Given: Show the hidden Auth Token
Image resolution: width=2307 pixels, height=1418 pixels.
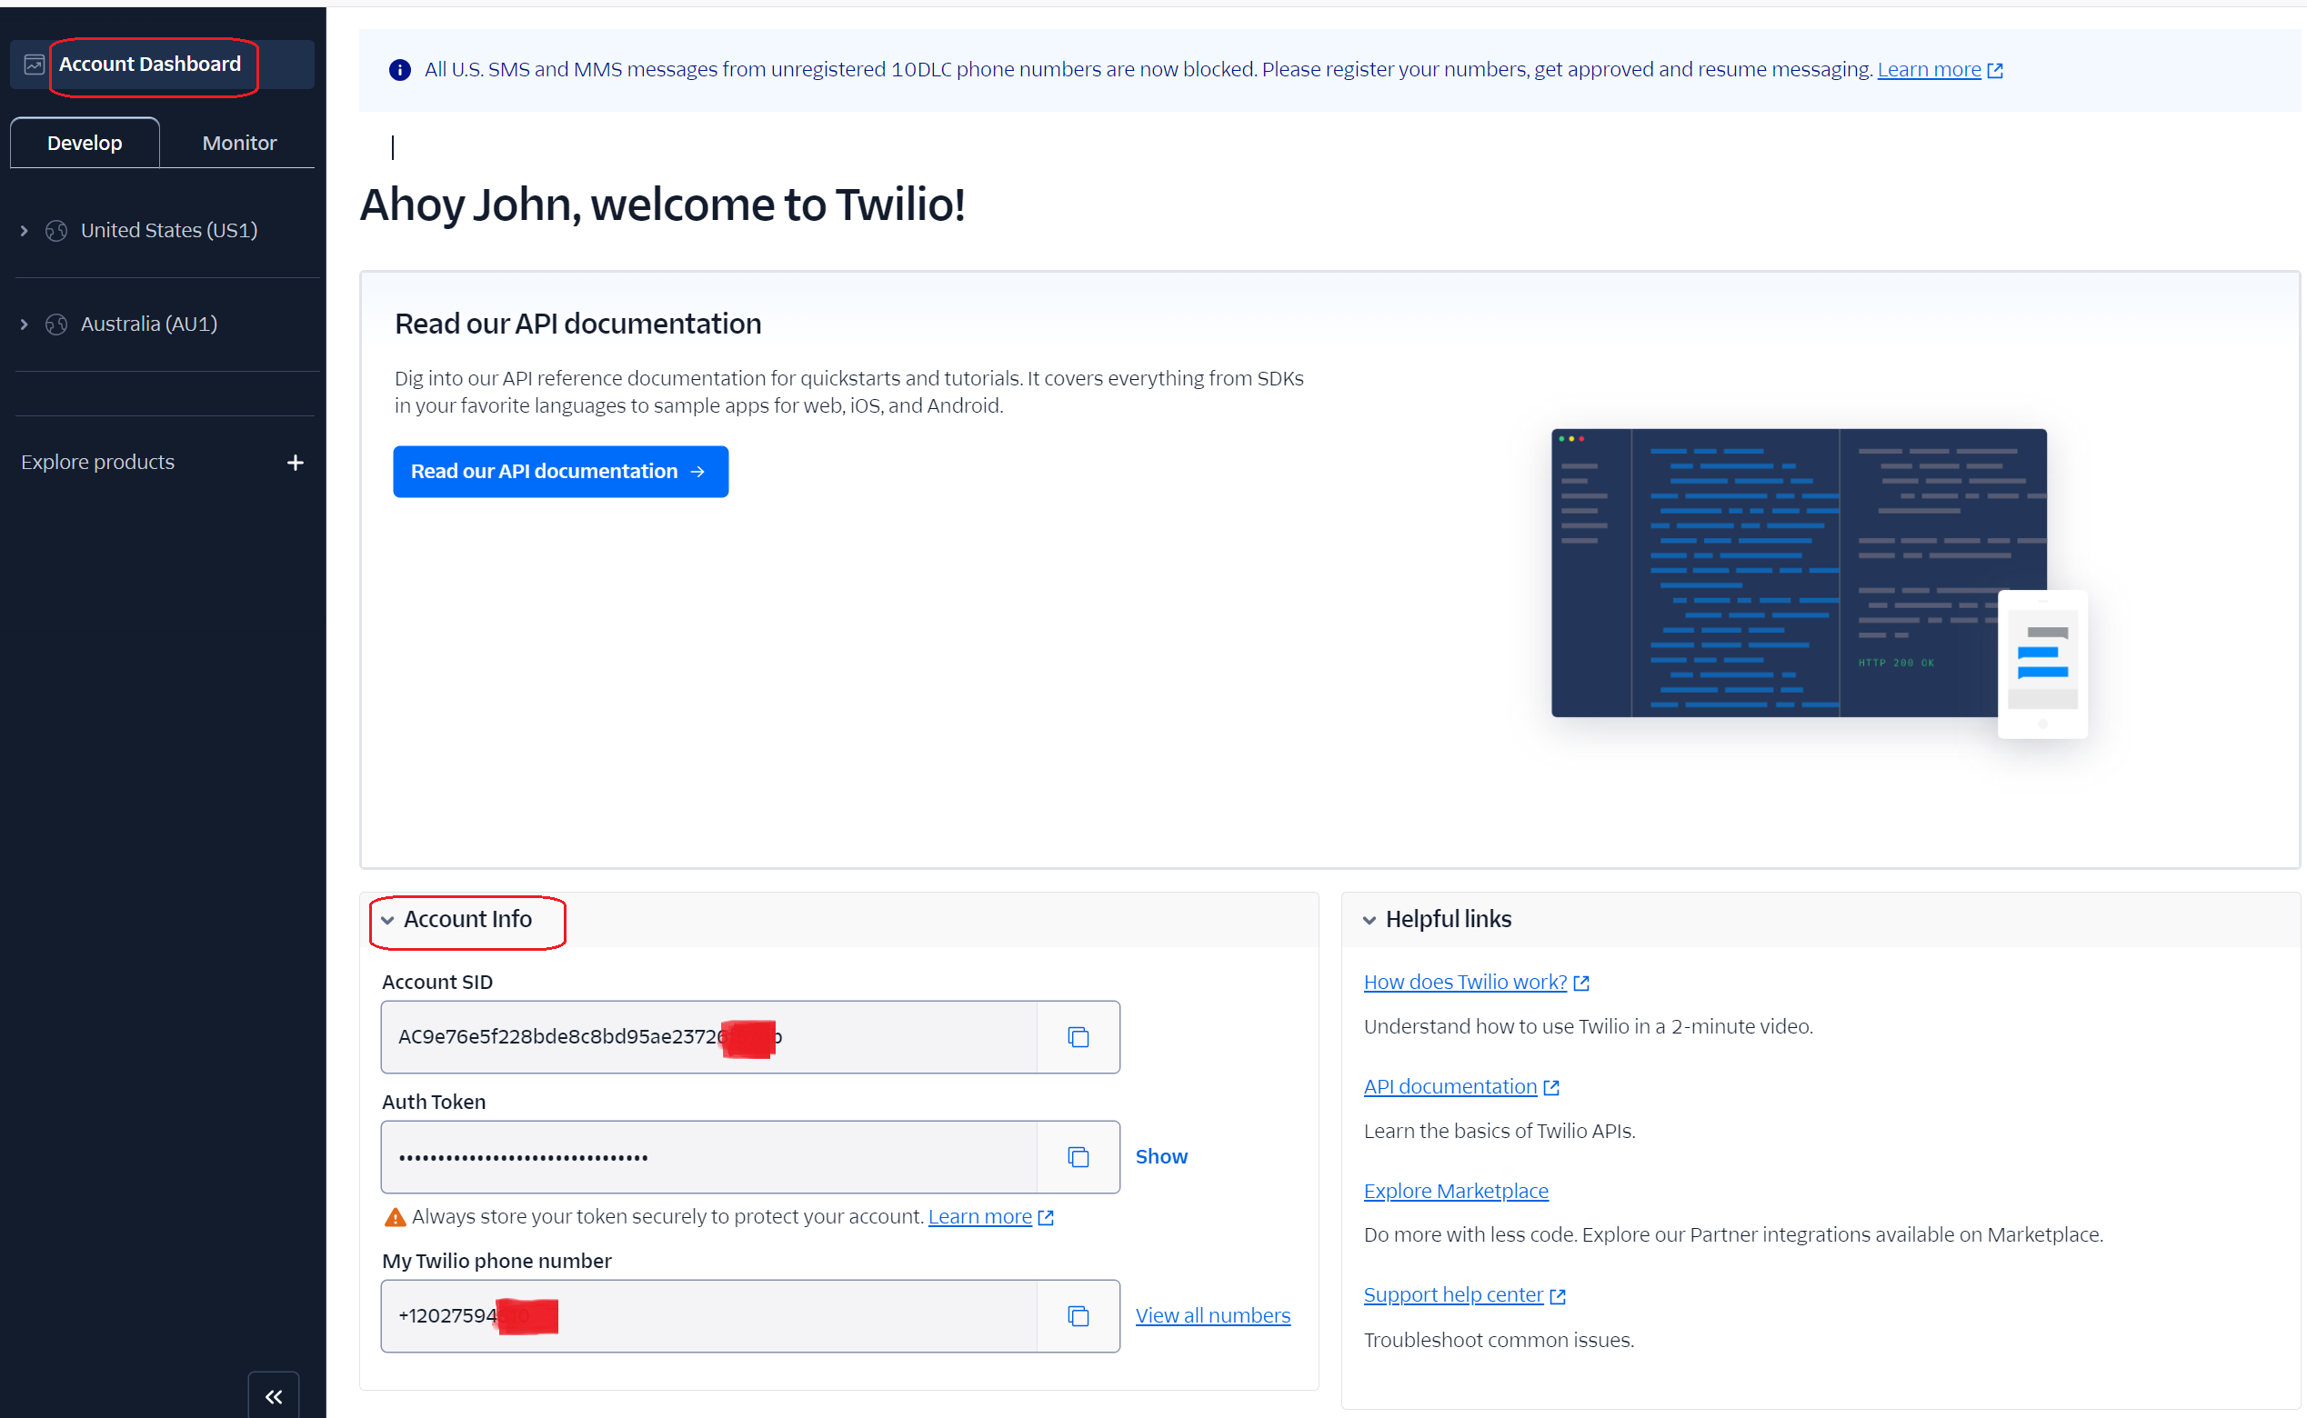Looking at the screenshot, I should (x=1160, y=1156).
